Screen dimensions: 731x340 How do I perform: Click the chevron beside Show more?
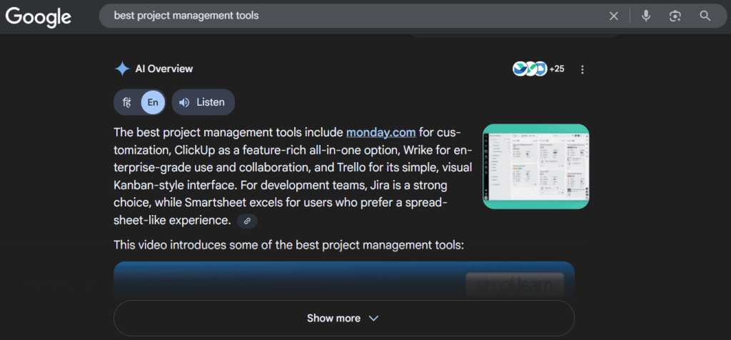coord(373,319)
